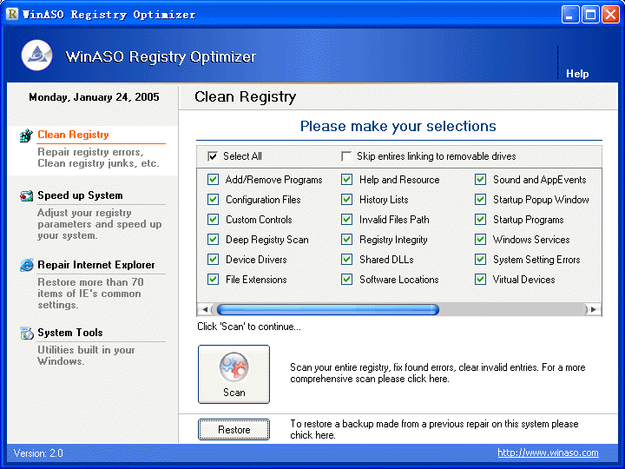
Task: Click the left arrow of horizontal scrollbar
Action: 205,309
